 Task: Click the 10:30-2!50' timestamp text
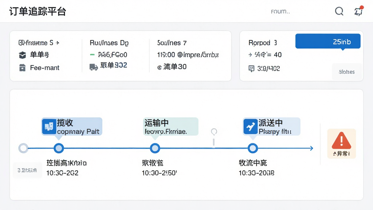[160, 173]
